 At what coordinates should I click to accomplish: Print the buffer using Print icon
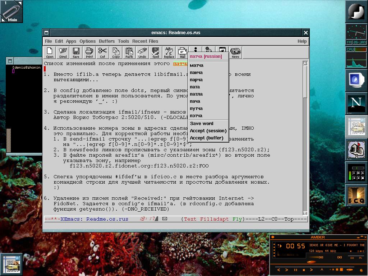[89, 52]
